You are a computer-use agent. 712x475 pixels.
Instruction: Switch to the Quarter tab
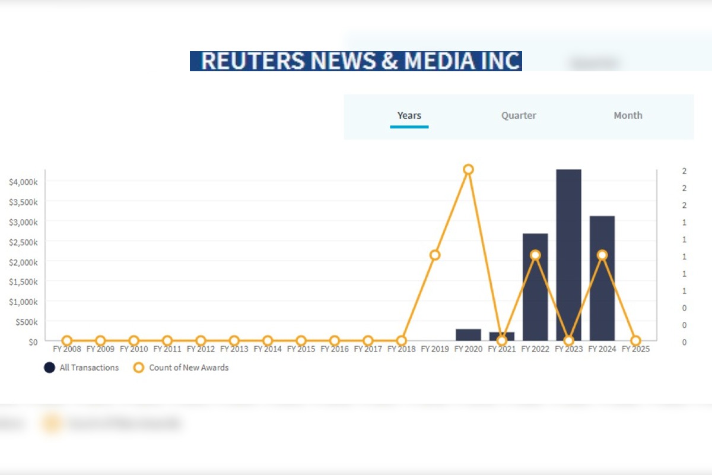point(519,116)
